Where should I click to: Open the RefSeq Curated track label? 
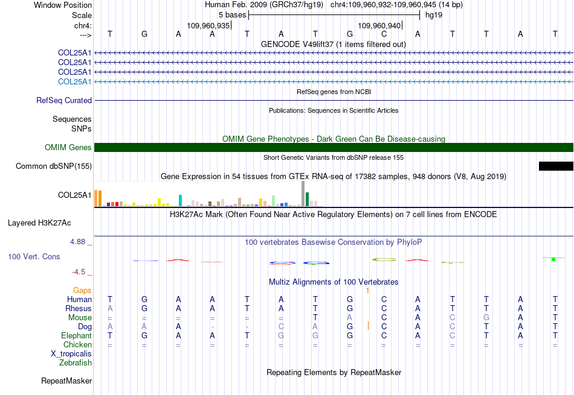coord(64,101)
